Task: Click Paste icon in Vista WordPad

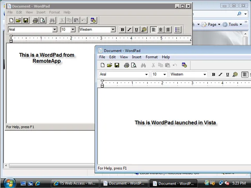Action: (167, 65)
